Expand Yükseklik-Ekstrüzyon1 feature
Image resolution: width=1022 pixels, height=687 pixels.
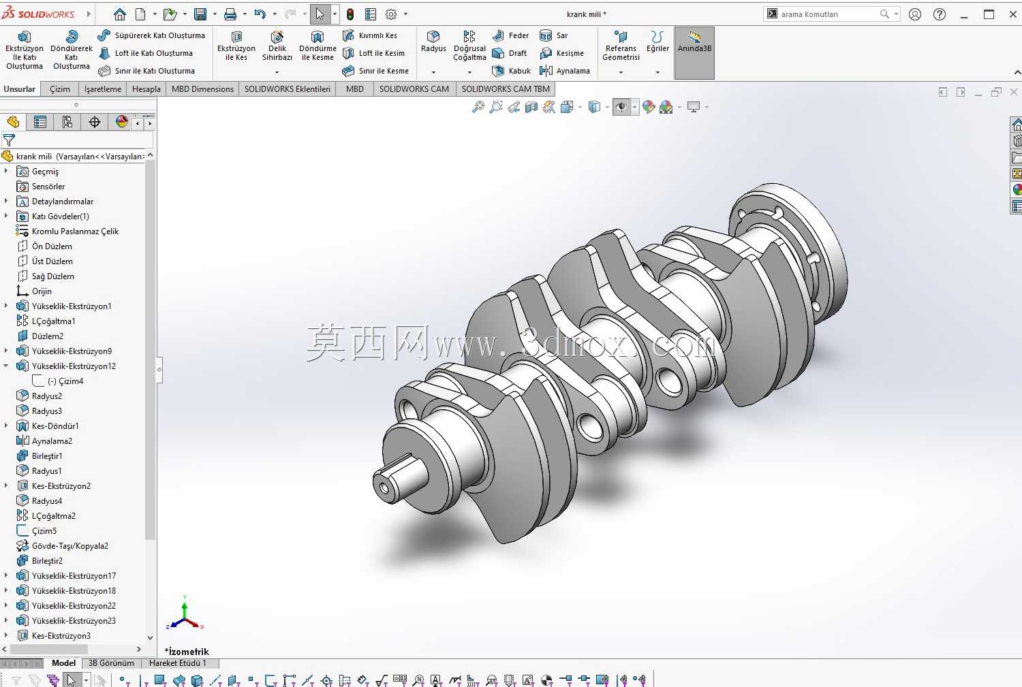[6, 306]
